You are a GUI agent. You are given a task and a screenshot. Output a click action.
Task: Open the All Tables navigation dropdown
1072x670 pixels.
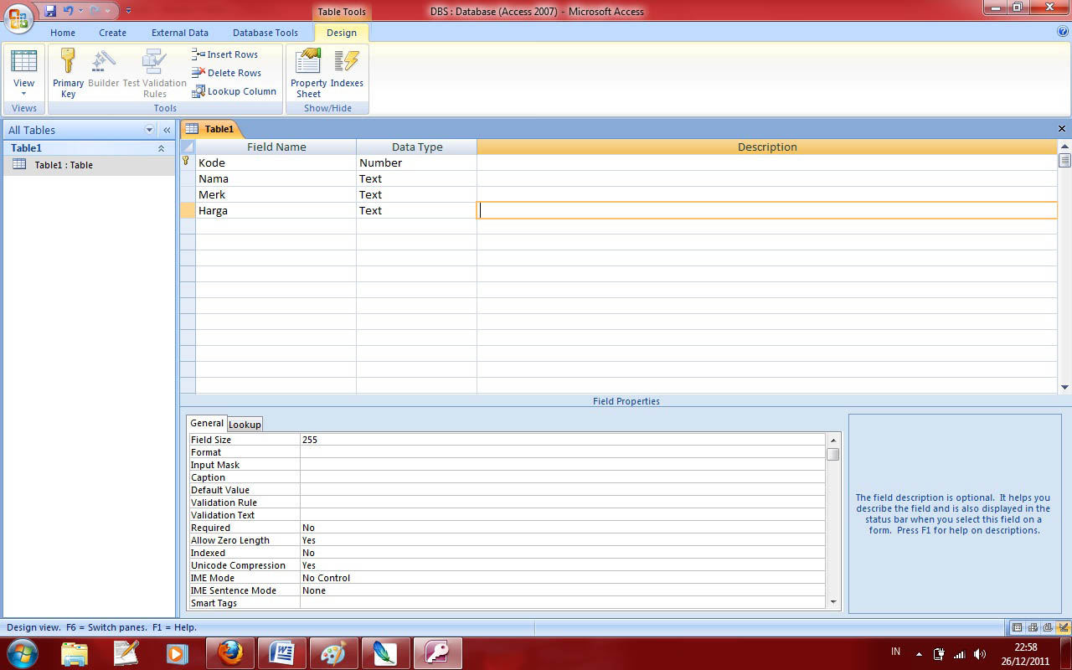tap(150, 130)
